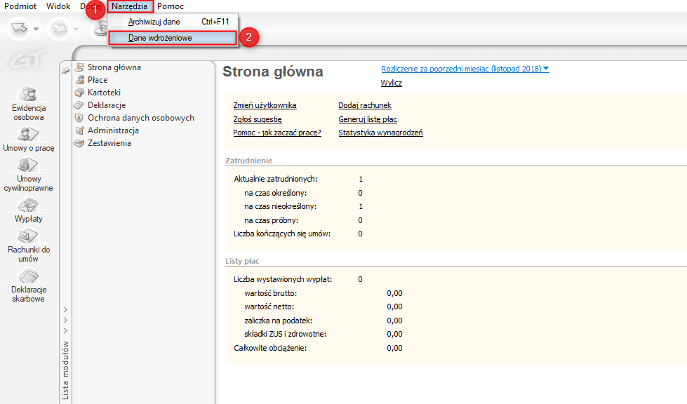The height and width of the screenshot is (404, 687).
Task: Open the Pomoc menu
Action: (171, 6)
